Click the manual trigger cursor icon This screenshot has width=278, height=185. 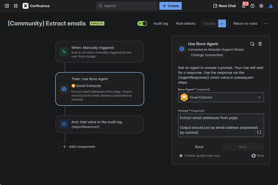pos(64,52)
